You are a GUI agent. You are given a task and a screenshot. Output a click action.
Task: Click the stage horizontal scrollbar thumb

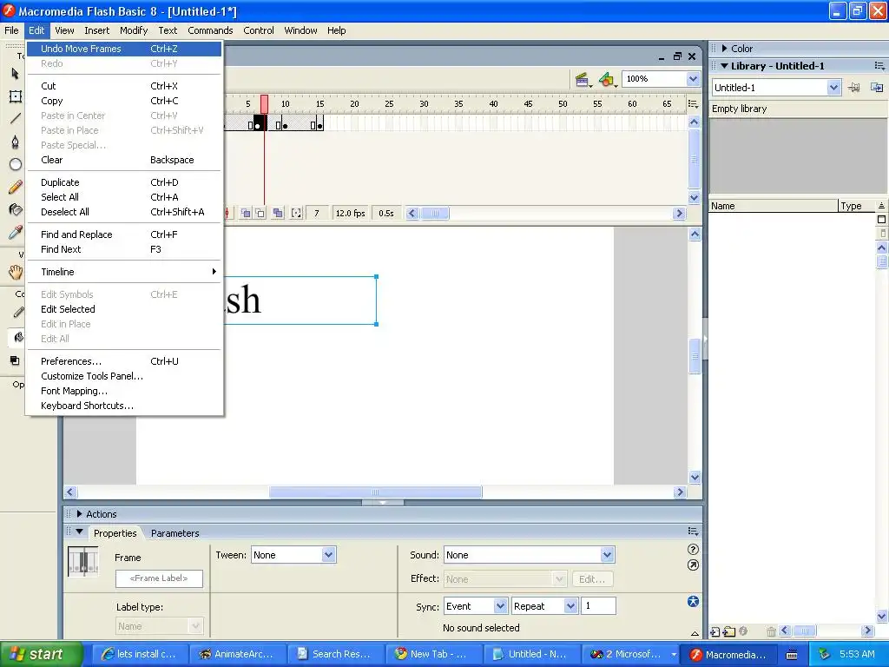[375, 492]
